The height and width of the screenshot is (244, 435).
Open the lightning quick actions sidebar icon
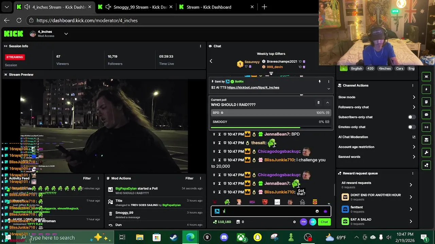pyautogui.click(x=427, y=89)
